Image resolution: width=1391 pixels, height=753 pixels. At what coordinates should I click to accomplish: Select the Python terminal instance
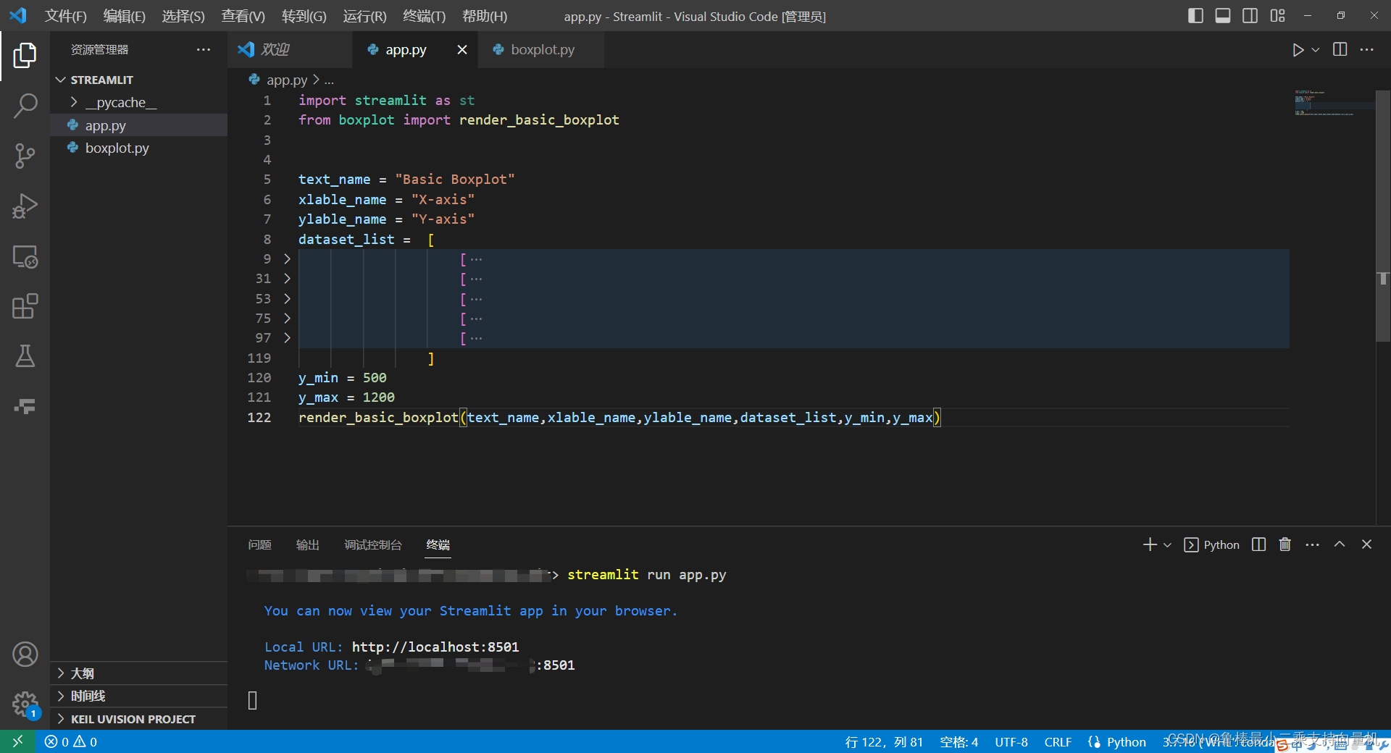coord(1211,544)
